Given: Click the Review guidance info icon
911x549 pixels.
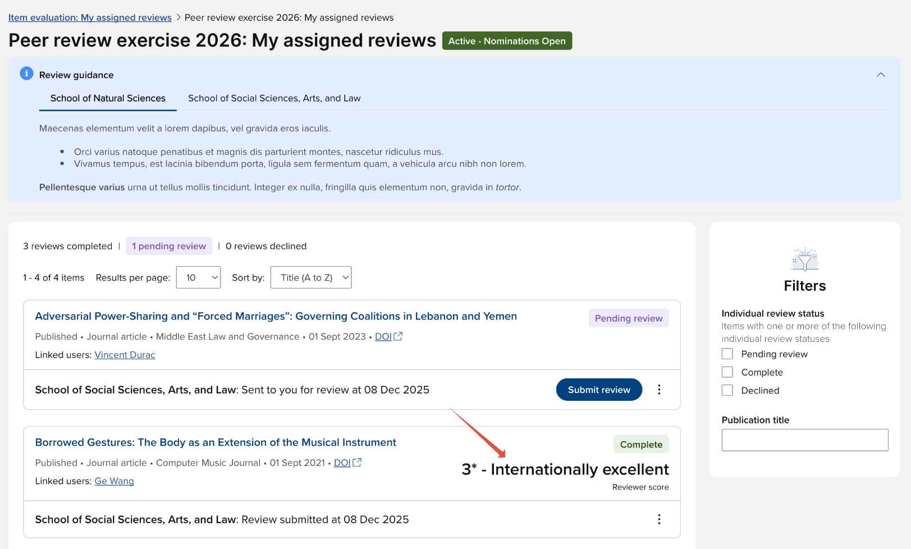Looking at the screenshot, I should coord(26,74).
